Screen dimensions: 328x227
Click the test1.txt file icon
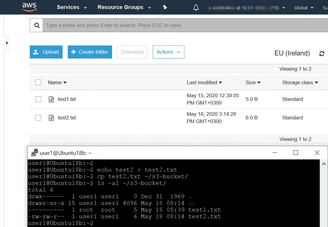tap(51, 99)
